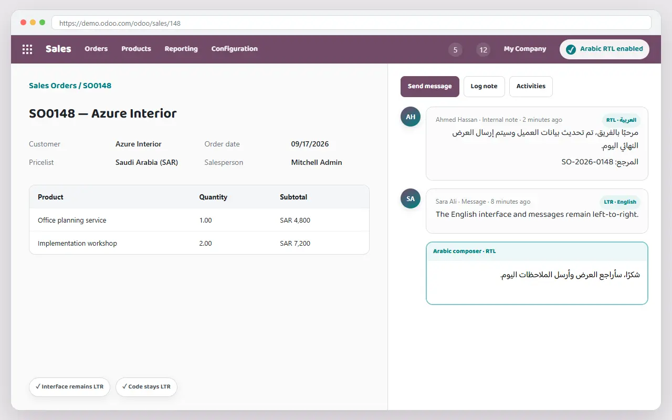
Task: Click the Log note button
Action: 484,87
